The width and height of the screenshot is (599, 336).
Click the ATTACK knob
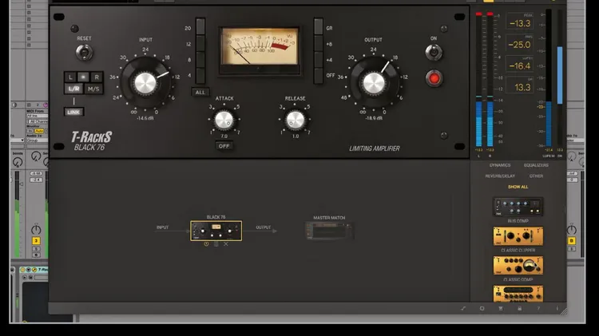pyautogui.click(x=224, y=120)
